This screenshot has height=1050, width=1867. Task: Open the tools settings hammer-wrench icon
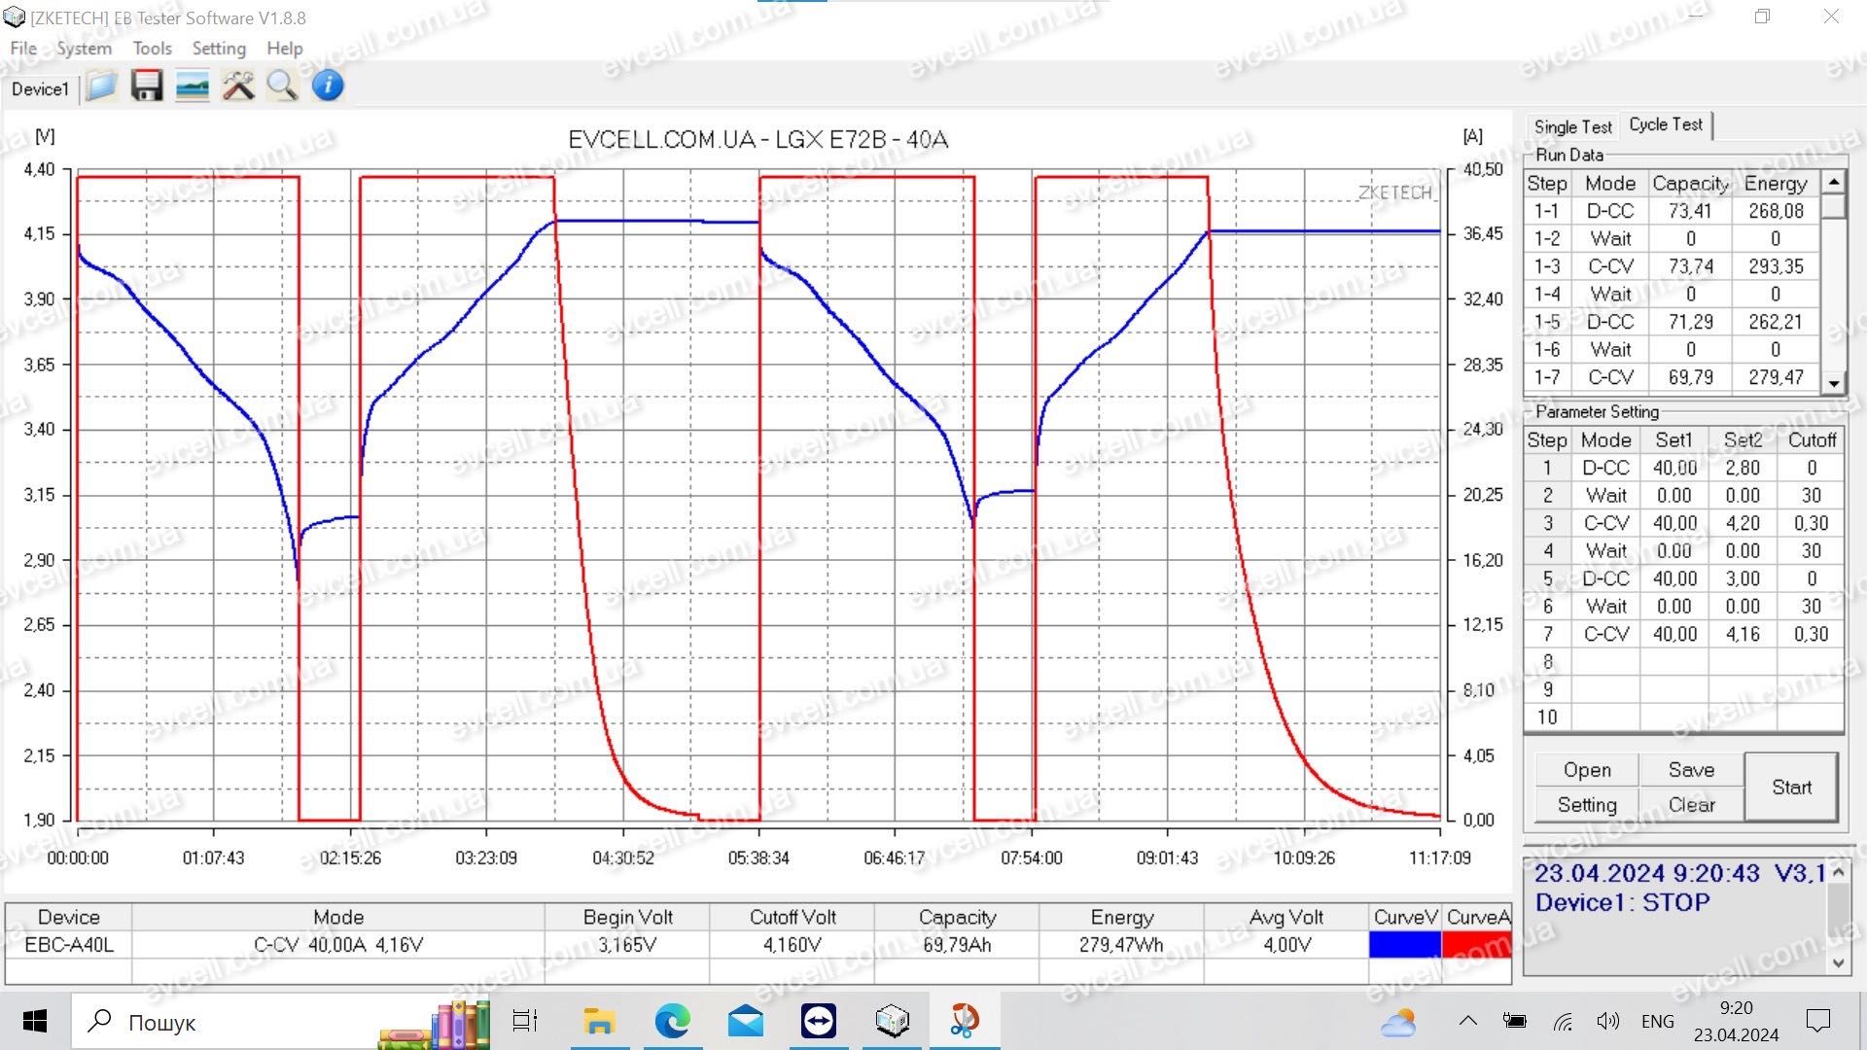(238, 87)
